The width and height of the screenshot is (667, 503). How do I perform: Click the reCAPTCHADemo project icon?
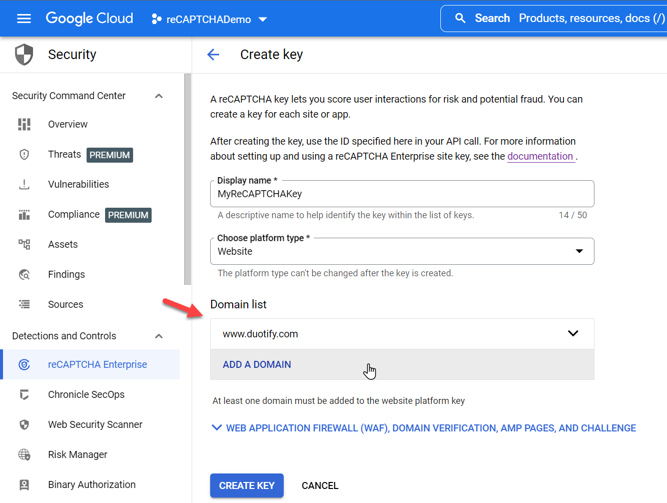click(x=156, y=19)
